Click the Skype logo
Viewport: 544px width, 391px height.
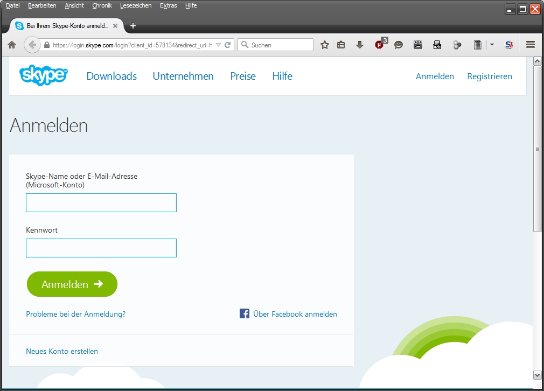(44, 75)
